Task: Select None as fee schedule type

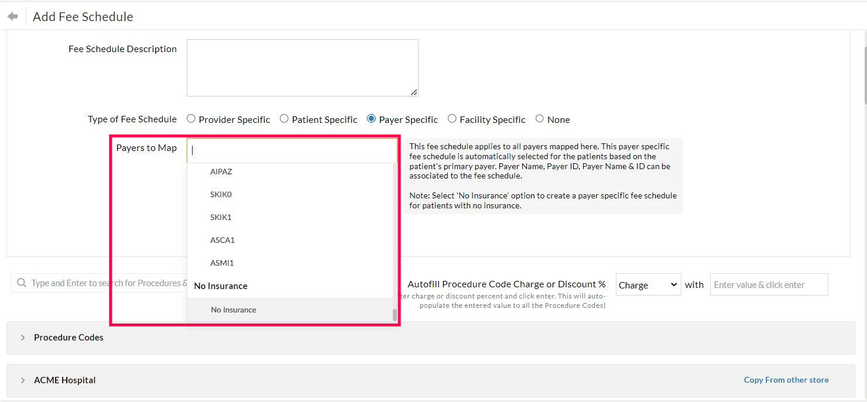Action: [x=539, y=119]
